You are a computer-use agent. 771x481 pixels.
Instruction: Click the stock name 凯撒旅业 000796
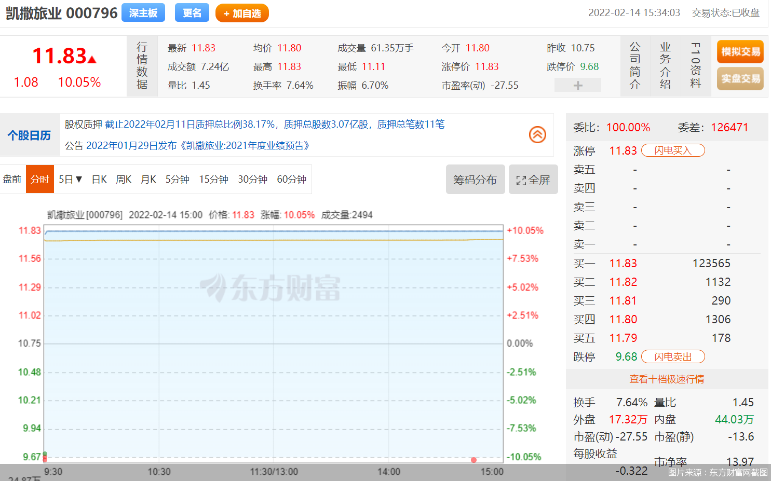coord(62,13)
